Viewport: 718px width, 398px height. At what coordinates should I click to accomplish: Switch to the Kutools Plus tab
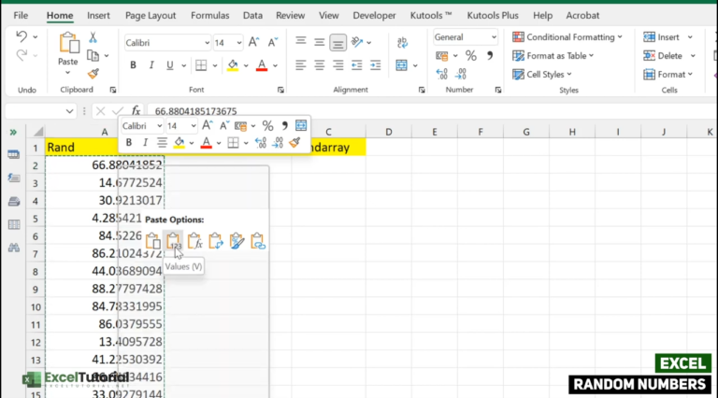pos(493,16)
